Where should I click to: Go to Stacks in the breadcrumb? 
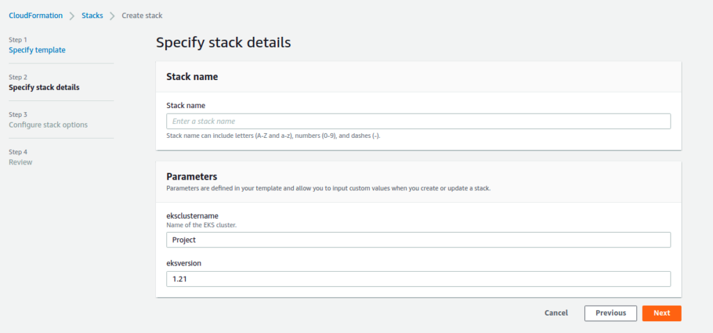92,15
